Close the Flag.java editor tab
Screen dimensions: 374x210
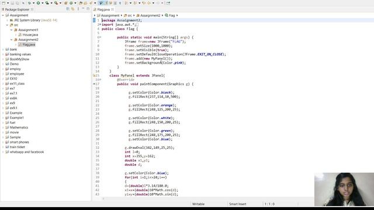(112, 9)
